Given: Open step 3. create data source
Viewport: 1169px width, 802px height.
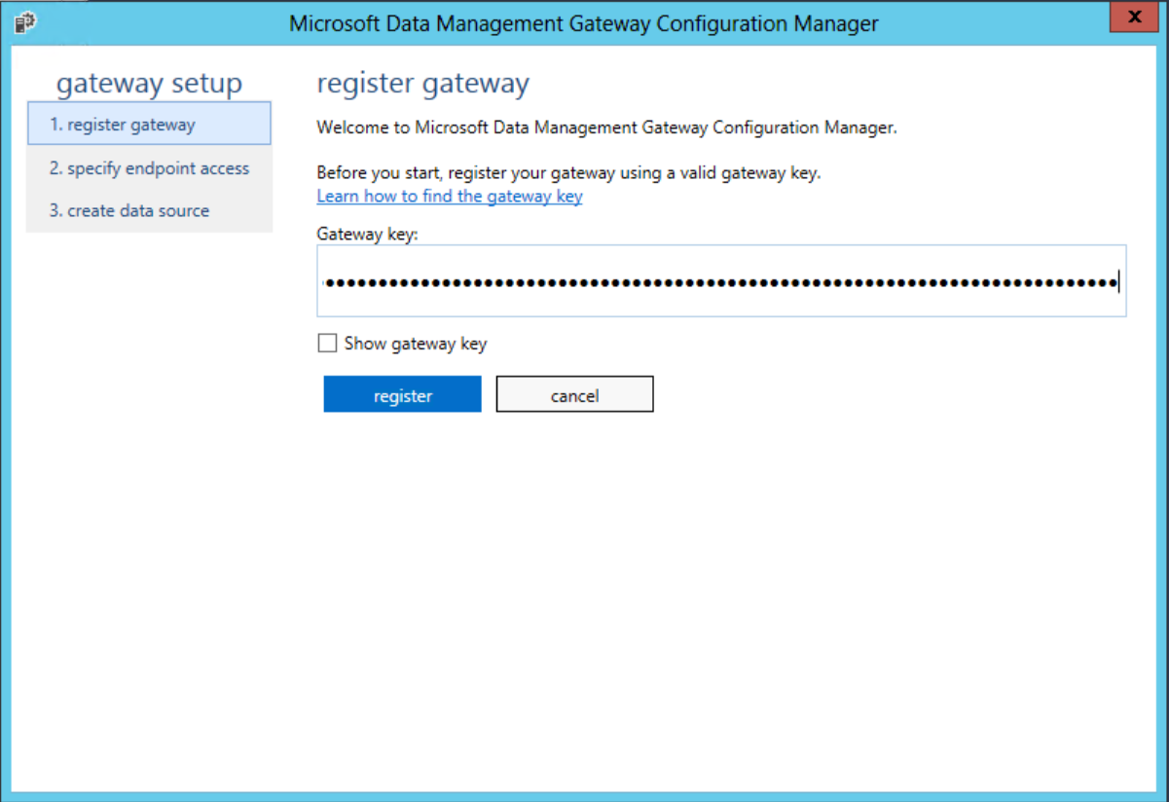Looking at the screenshot, I should coord(149,210).
